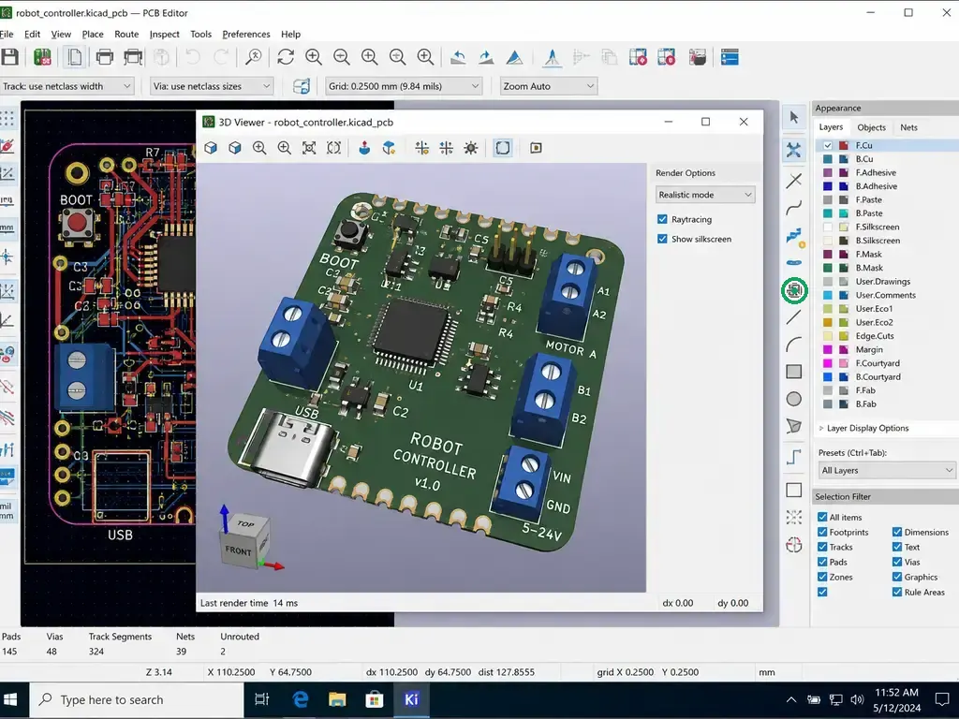Image resolution: width=959 pixels, height=719 pixels.
Task: Select the Draw polygon tool
Action: (x=794, y=426)
